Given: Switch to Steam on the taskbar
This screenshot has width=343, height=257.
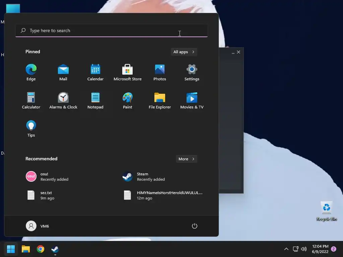Looking at the screenshot, I should tap(55, 249).
